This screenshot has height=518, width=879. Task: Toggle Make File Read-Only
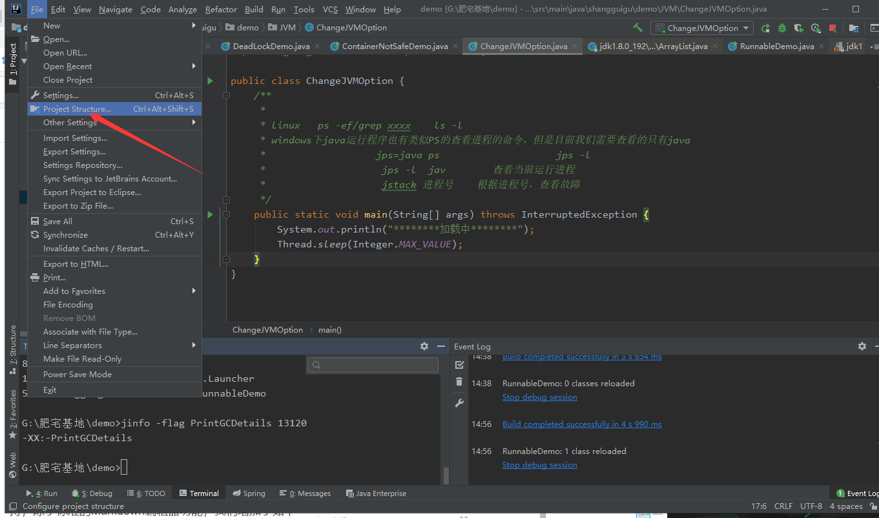coord(114,359)
